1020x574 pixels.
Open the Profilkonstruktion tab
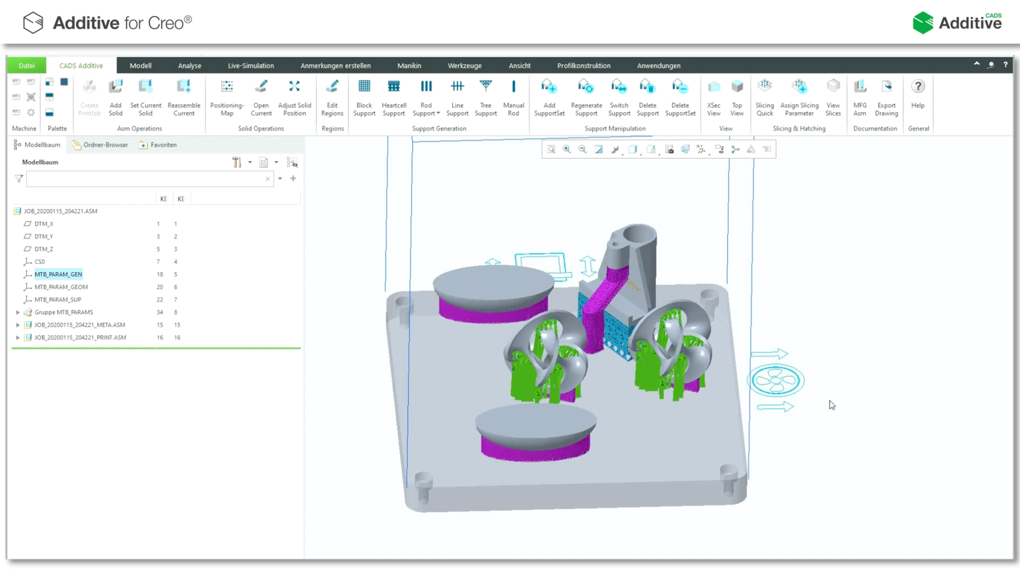pyautogui.click(x=583, y=65)
